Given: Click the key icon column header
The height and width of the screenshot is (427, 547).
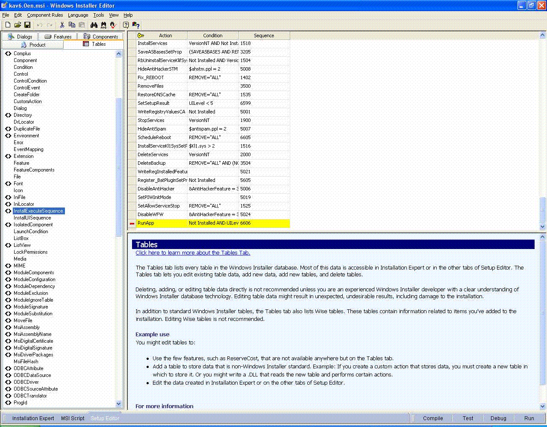Looking at the screenshot, I should [141, 36].
